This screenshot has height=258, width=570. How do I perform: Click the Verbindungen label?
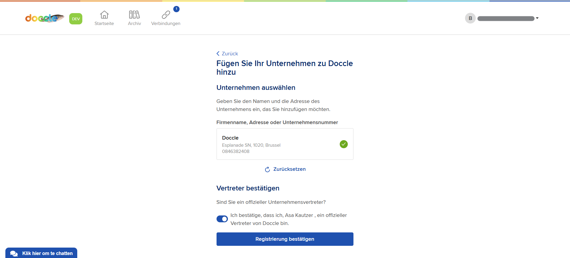pyautogui.click(x=166, y=24)
